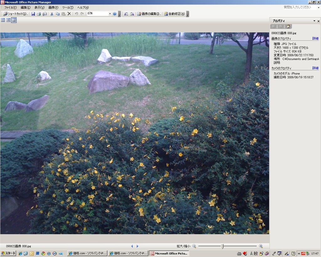This screenshot has width=321, height=257.
Task: Click the Paste clipboard icon
Action: [x=63, y=14]
